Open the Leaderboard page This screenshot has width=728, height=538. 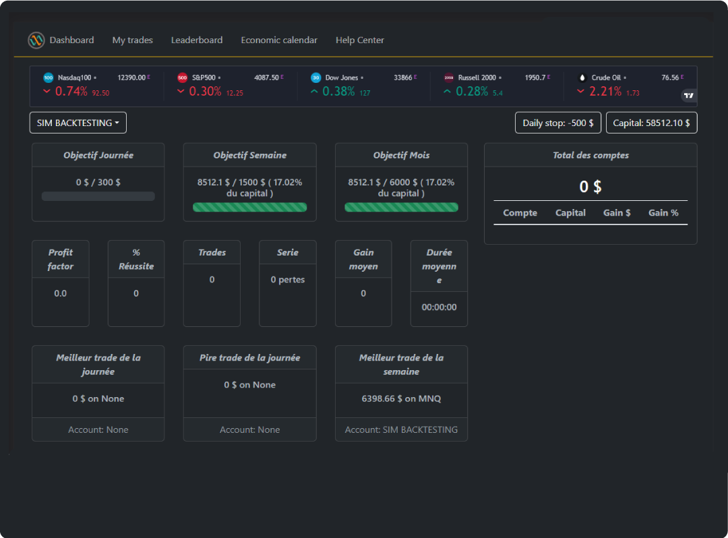pyautogui.click(x=197, y=40)
